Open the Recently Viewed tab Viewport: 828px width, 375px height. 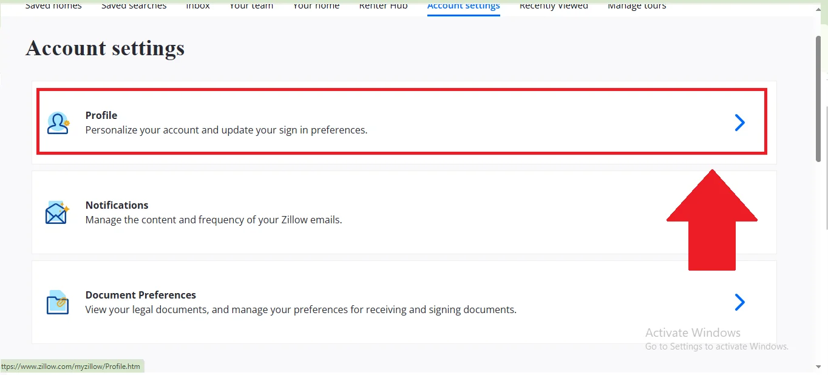tap(554, 5)
